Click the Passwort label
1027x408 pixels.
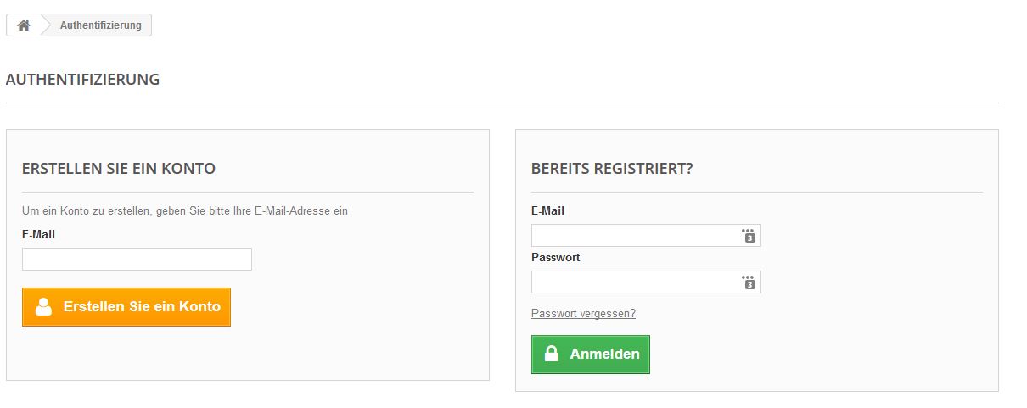555,257
